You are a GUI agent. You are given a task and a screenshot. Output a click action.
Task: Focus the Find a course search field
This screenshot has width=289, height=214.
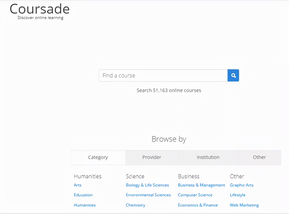(x=163, y=75)
